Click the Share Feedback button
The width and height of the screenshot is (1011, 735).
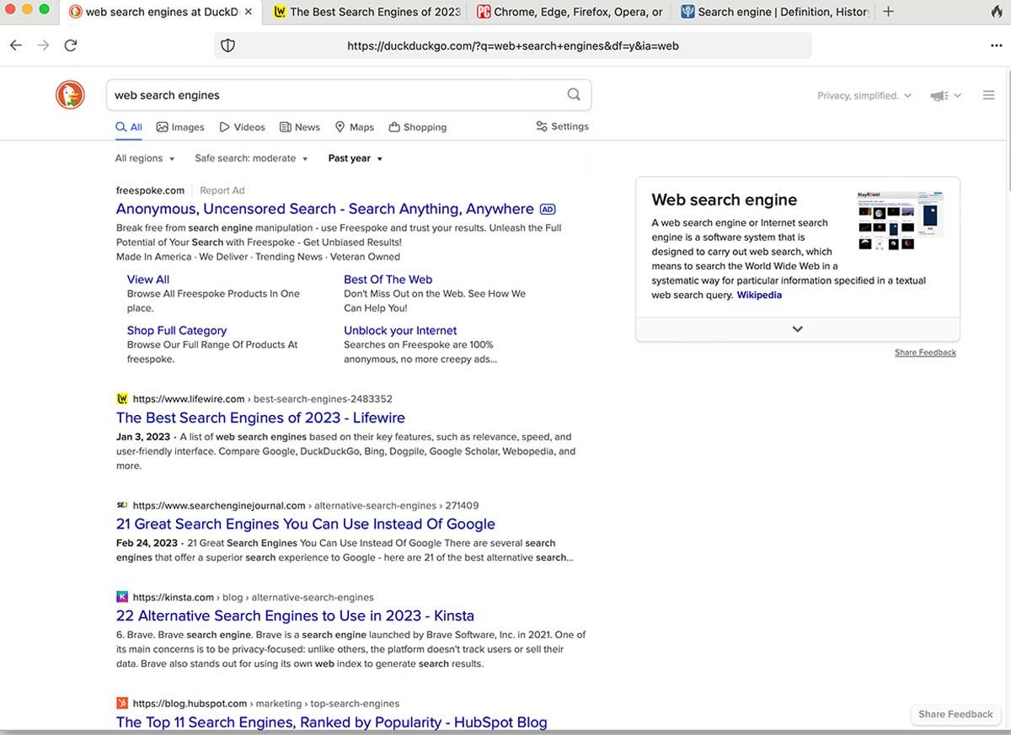point(955,714)
